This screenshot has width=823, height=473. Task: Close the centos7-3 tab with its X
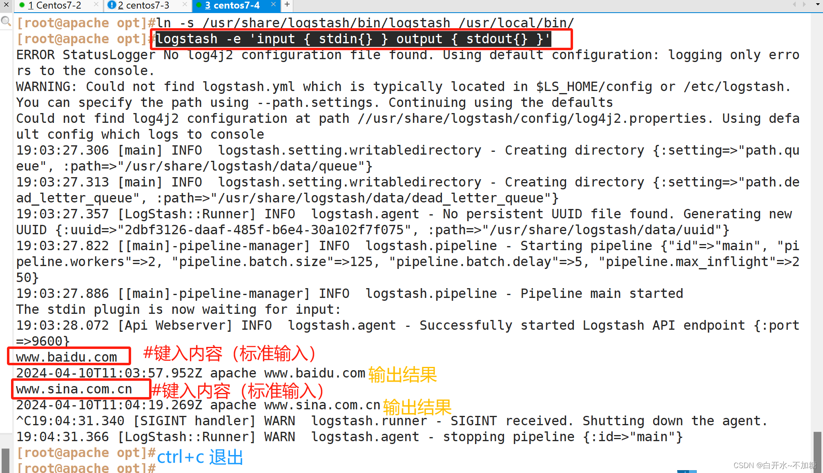pyautogui.click(x=185, y=4)
